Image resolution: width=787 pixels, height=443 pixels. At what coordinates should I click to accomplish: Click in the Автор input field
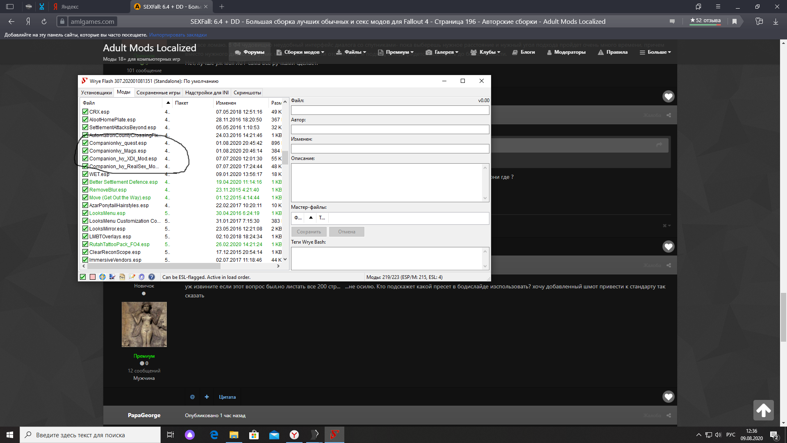point(390,130)
